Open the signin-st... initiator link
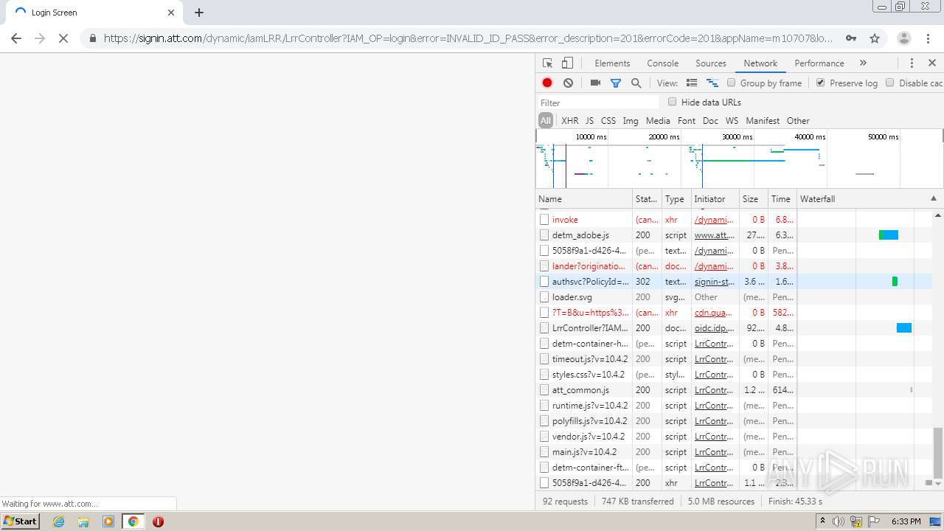This screenshot has width=944, height=531. 714,282
